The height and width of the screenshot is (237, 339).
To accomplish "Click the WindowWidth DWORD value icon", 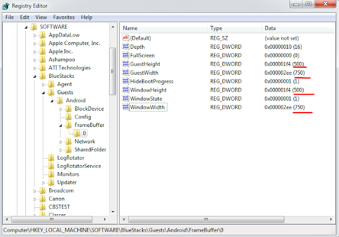I will pos(126,107).
